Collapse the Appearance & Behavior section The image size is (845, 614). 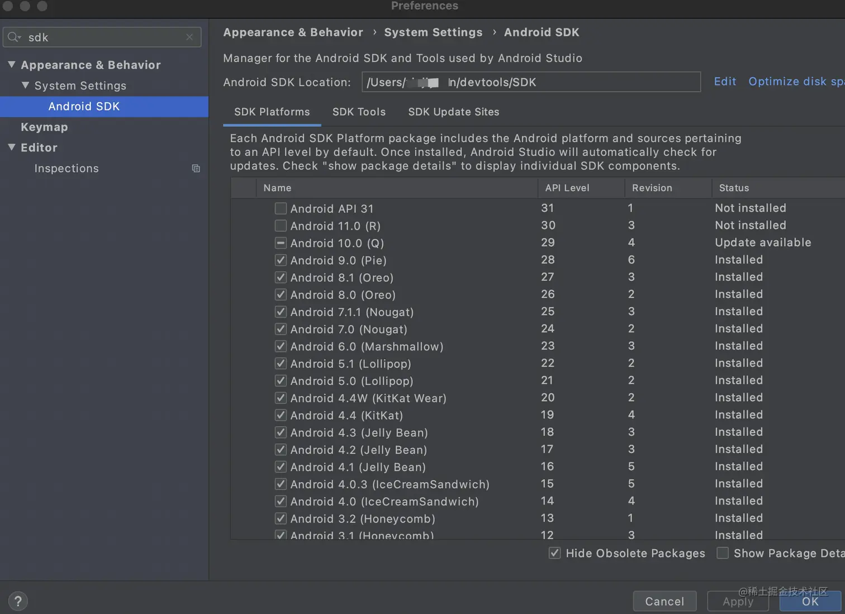pos(12,65)
